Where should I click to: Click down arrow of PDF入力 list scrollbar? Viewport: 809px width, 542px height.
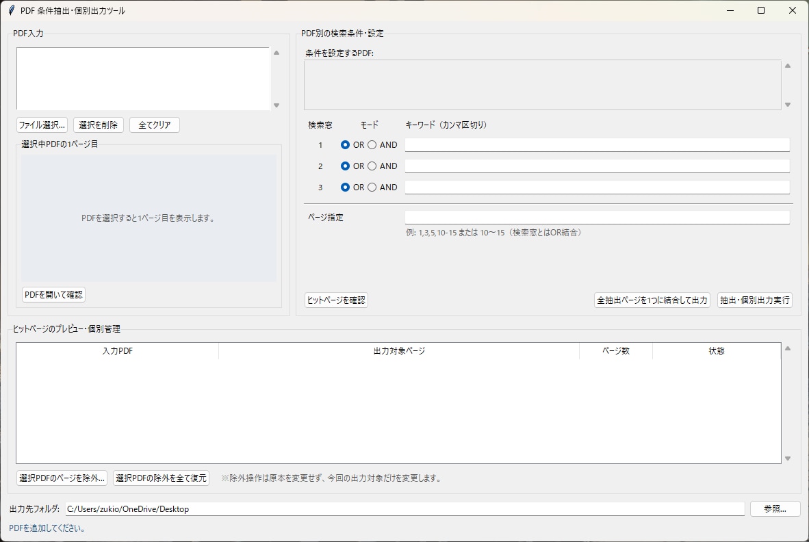point(277,105)
